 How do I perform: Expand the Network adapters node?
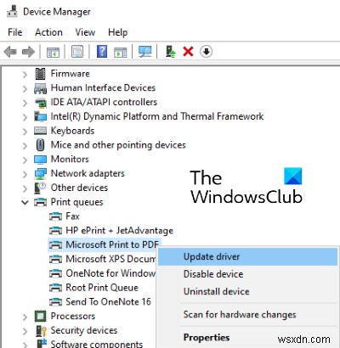tap(25, 174)
